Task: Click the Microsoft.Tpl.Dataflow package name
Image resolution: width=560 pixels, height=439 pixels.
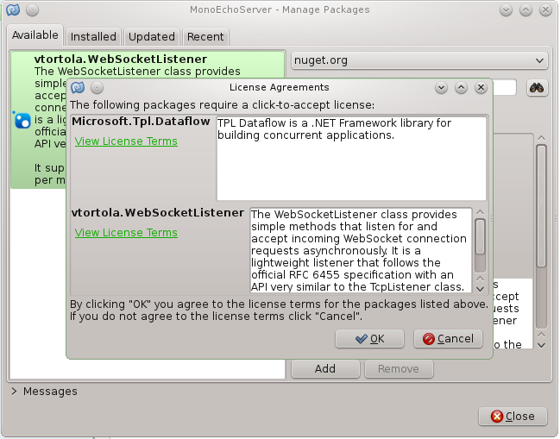Action: point(141,122)
